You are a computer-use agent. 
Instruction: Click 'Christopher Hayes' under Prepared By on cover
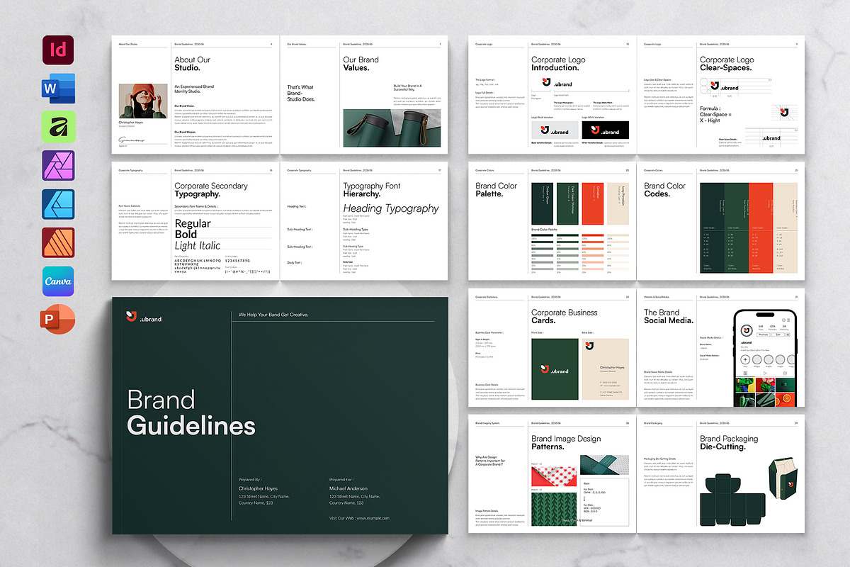(x=259, y=488)
